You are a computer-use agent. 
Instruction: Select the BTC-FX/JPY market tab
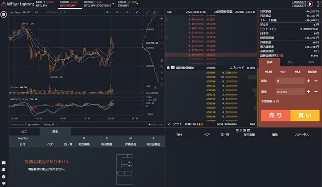[x=69, y=4]
